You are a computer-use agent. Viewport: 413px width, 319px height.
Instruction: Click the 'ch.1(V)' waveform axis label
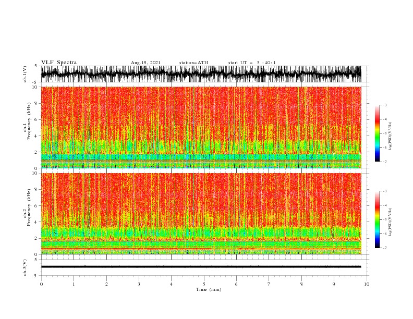[x=25, y=74]
